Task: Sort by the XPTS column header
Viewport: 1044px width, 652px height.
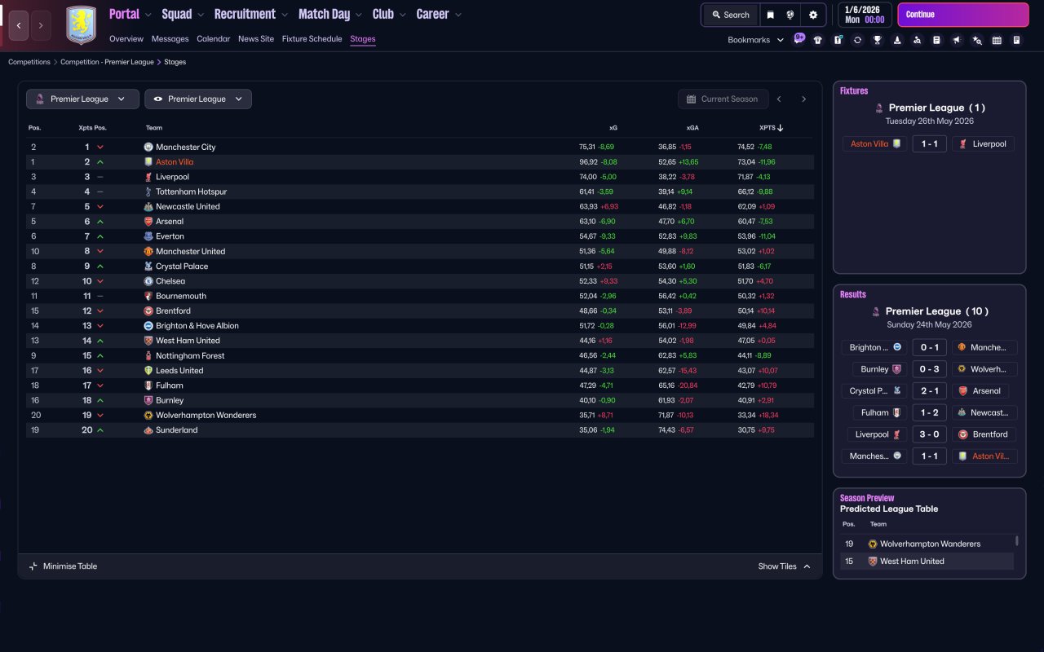Action: pos(771,128)
